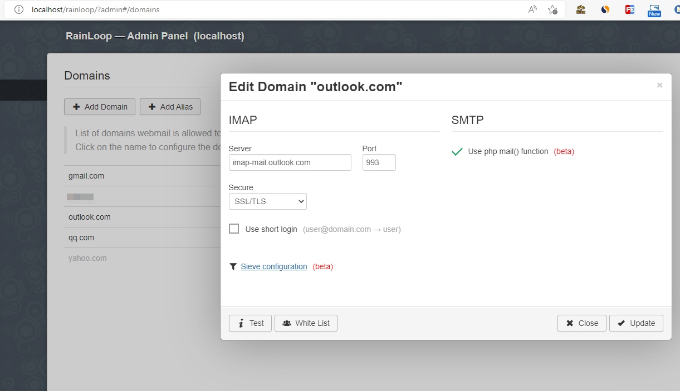This screenshot has width=680, height=391.
Task: Open the yahoo.com domain settings
Action: pyautogui.click(x=87, y=258)
